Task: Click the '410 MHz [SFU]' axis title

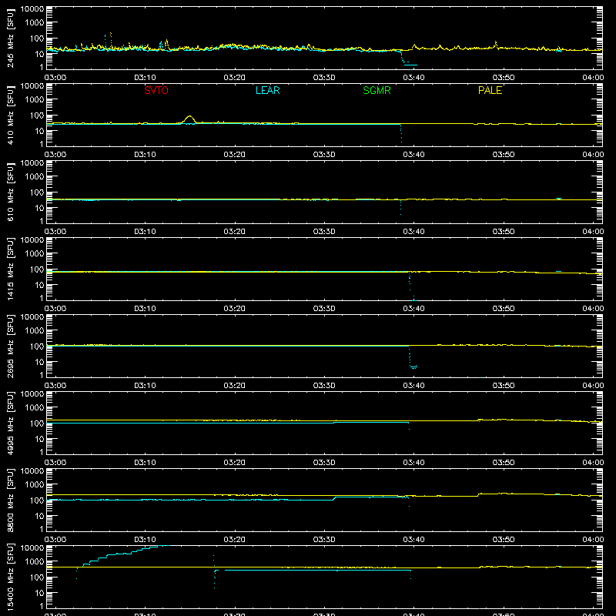Action: (x=11, y=115)
